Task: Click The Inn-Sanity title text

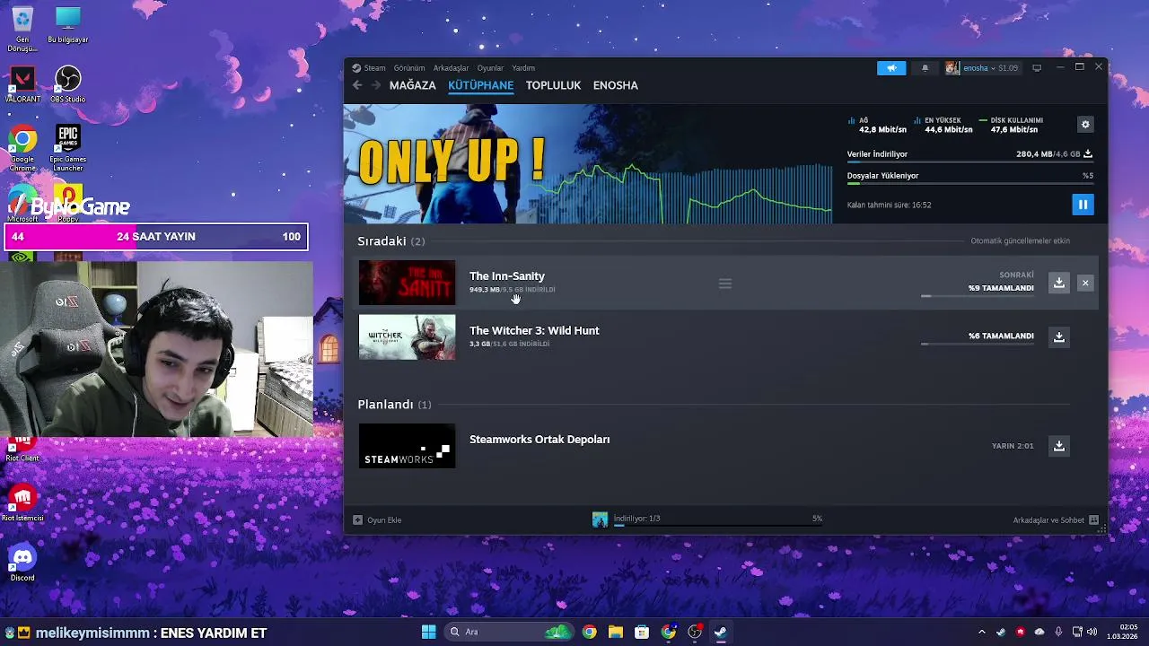Action: click(x=507, y=276)
